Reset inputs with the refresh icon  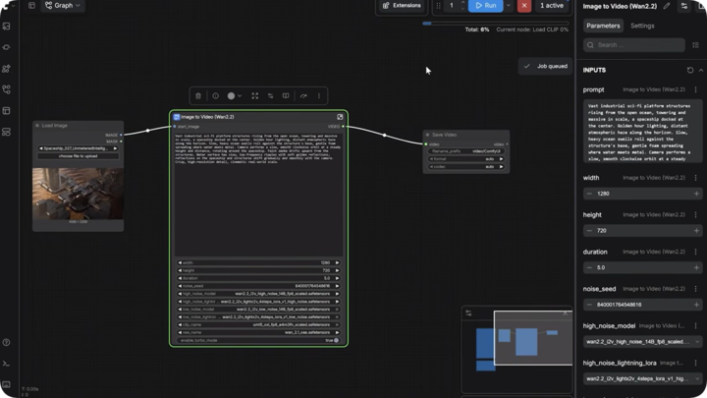(690, 70)
